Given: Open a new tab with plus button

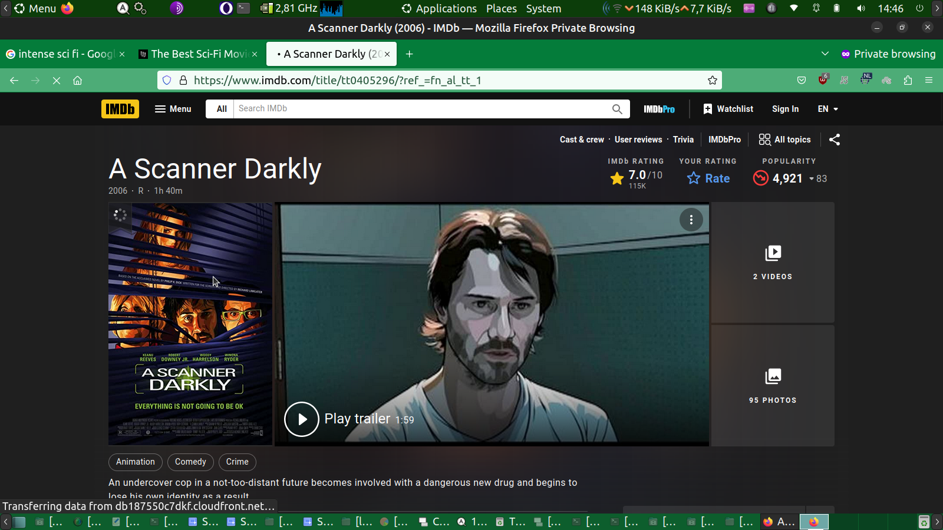Looking at the screenshot, I should pos(409,54).
